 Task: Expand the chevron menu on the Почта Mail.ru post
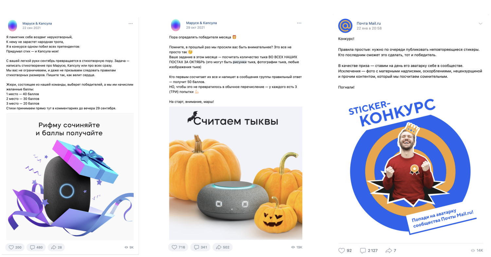[x=481, y=24]
